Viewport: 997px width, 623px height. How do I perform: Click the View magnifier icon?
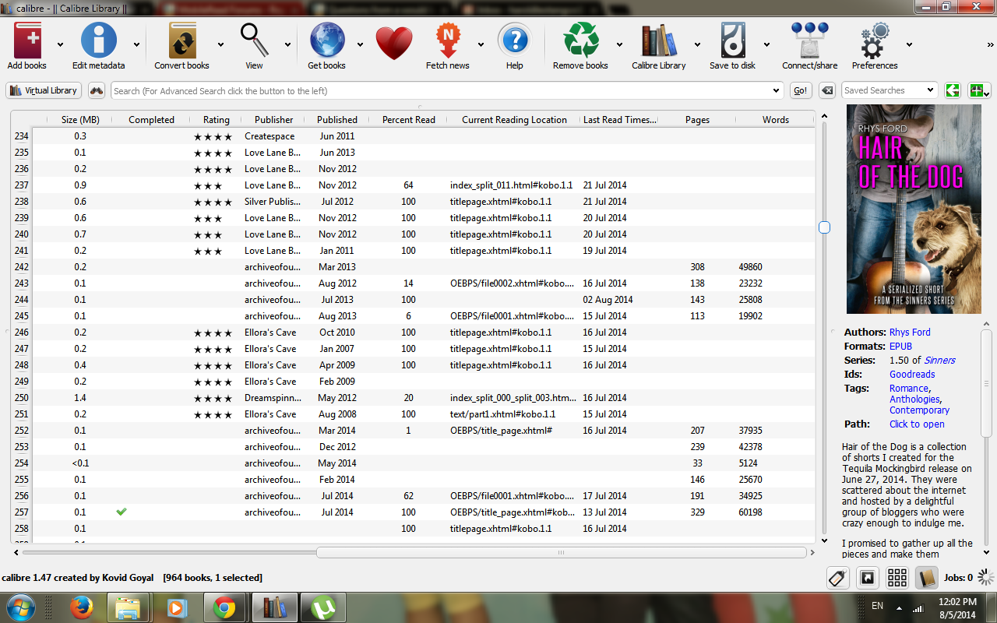pyautogui.click(x=254, y=41)
